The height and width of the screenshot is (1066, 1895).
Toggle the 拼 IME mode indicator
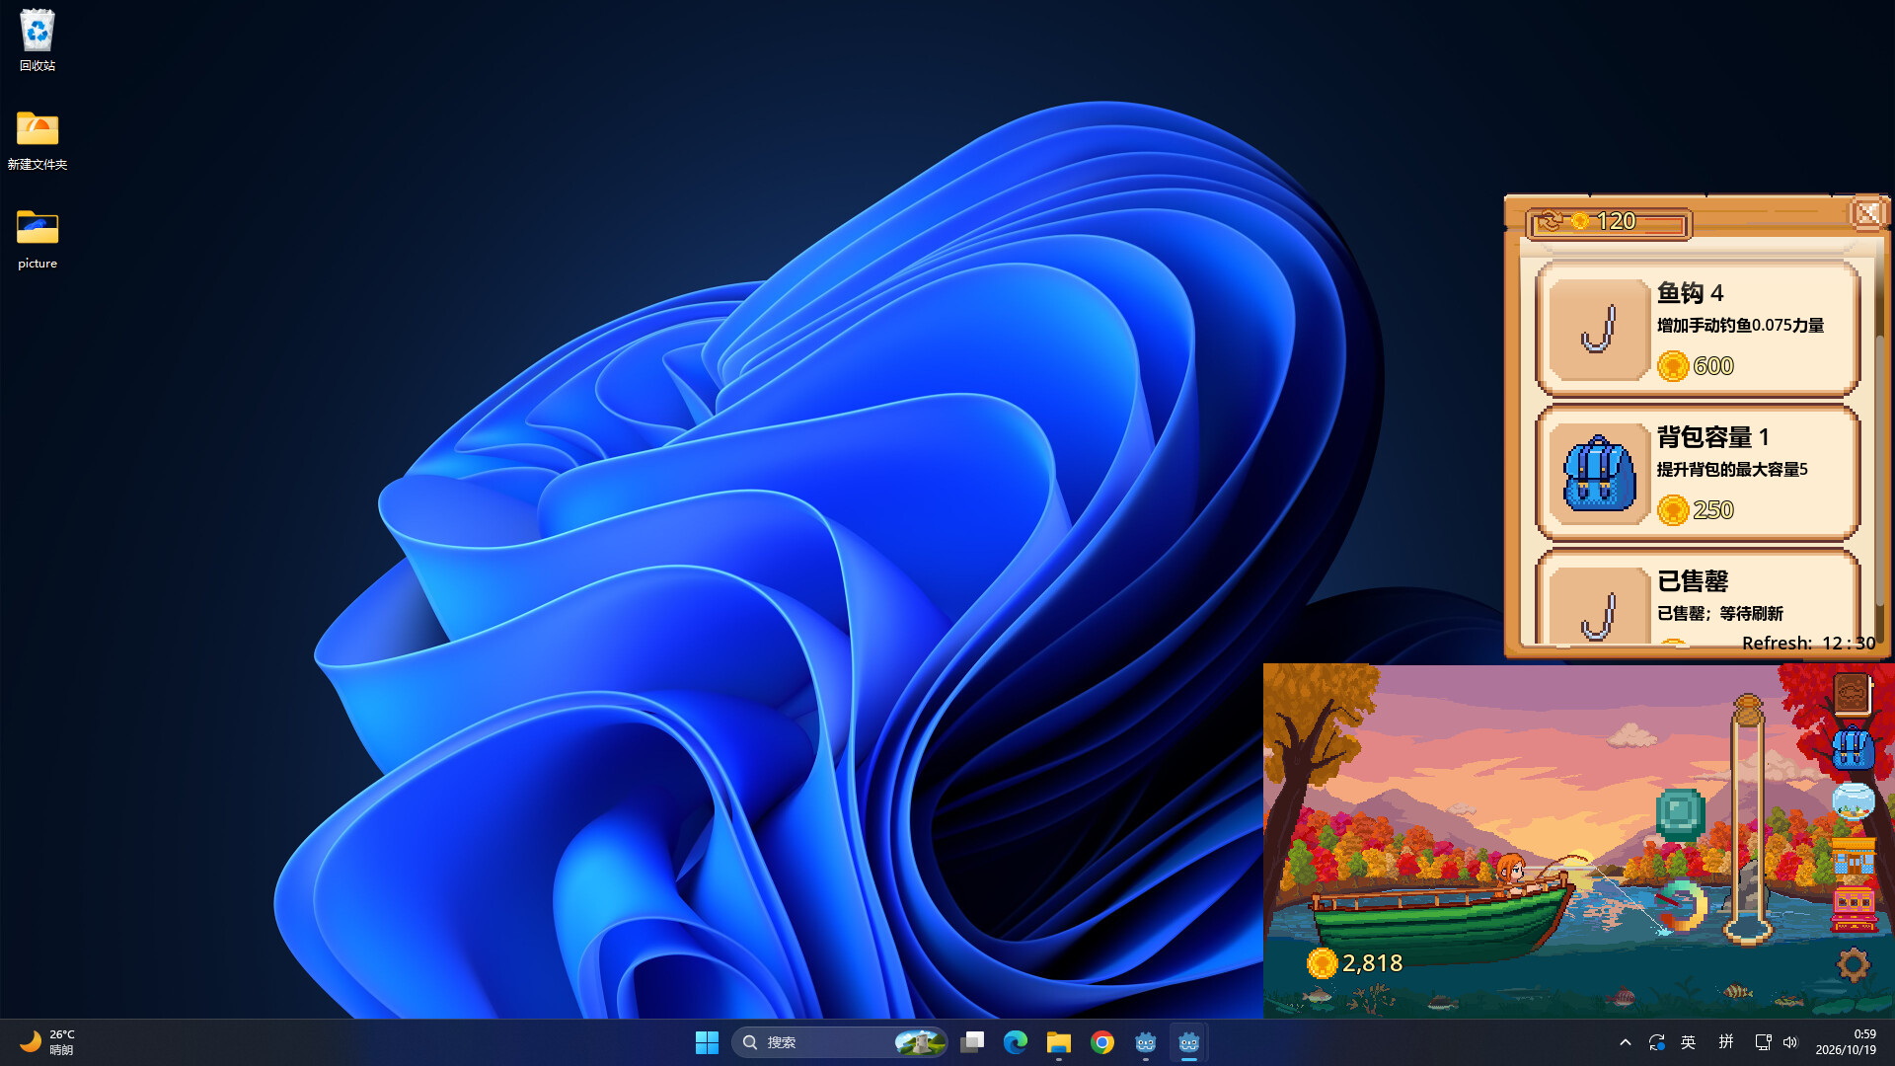[x=1726, y=1042]
